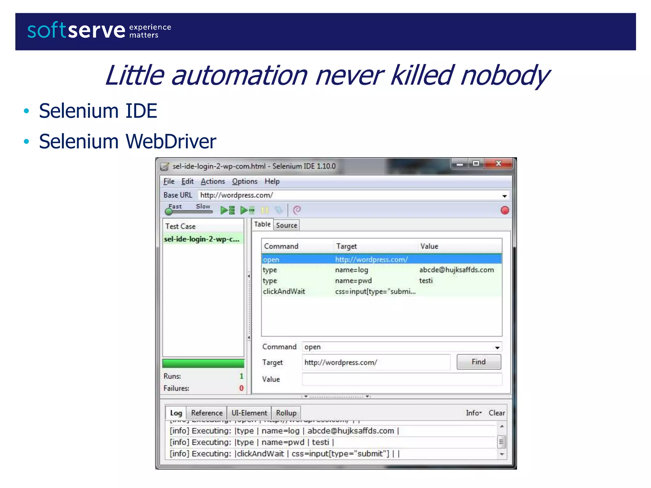The image size is (651, 488).
Task: Click log line Executing type name=pwd
Action: 252,442
